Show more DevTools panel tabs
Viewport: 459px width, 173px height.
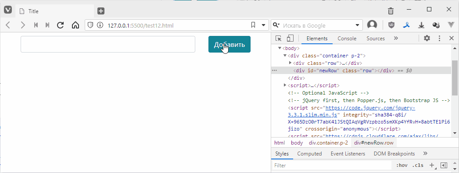396,38
